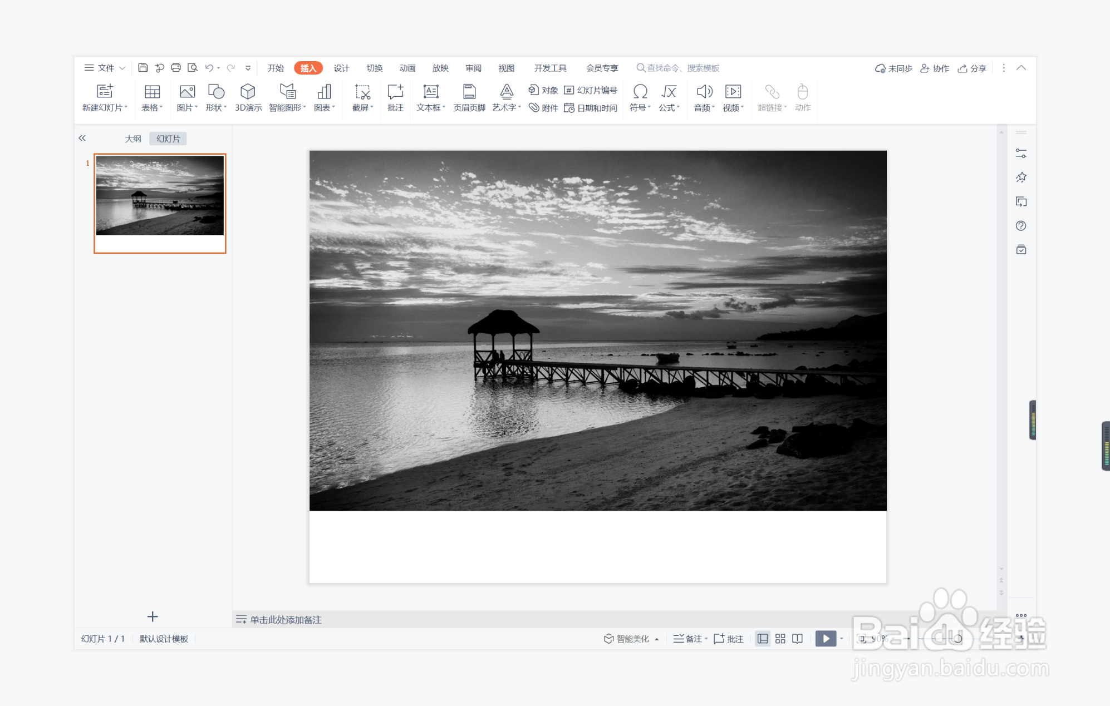Open the 智能图形 smart graphics tool
The width and height of the screenshot is (1110, 706).
click(x=287, y=92)
